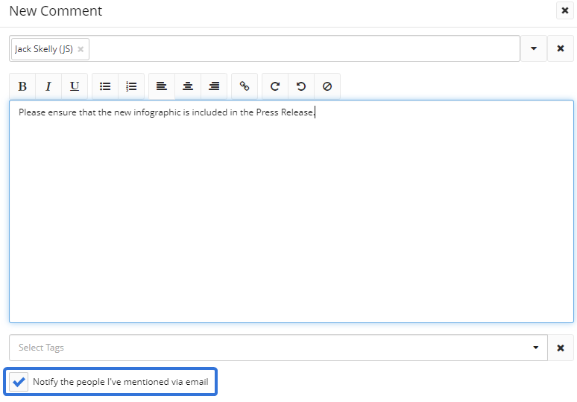Click the redo arrow icon
Image resolution: width=577 pixels, height=402 pixels.
275,86
